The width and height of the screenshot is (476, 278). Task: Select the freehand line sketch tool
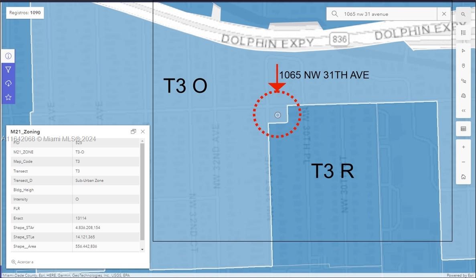(463, 81)
